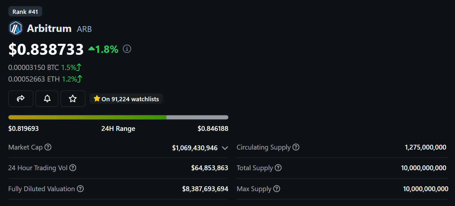Open Max Supply help icon
Image resolution: width=455 pixels, height=206 pixels.
[276, 189]
